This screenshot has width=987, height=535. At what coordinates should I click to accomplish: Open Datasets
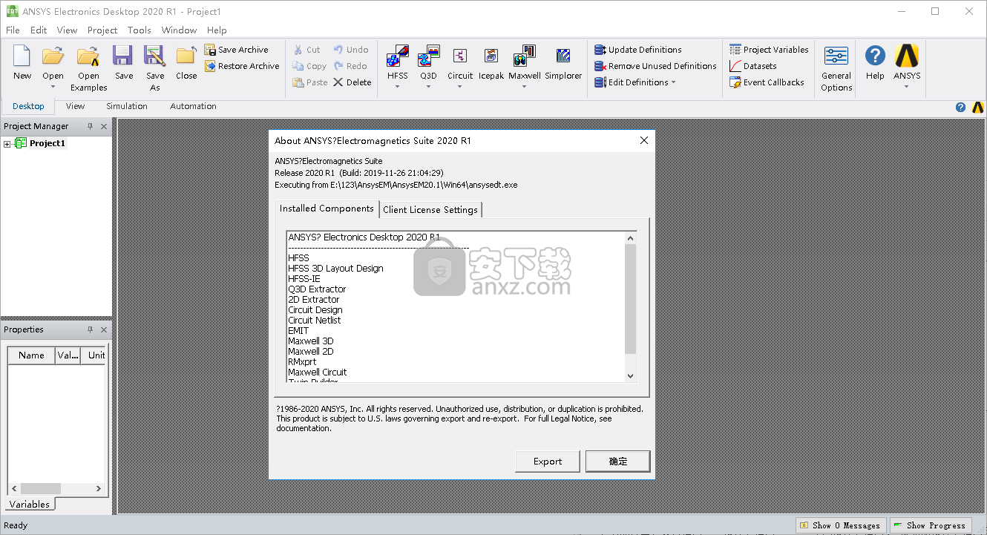click(x=753, y=66)
